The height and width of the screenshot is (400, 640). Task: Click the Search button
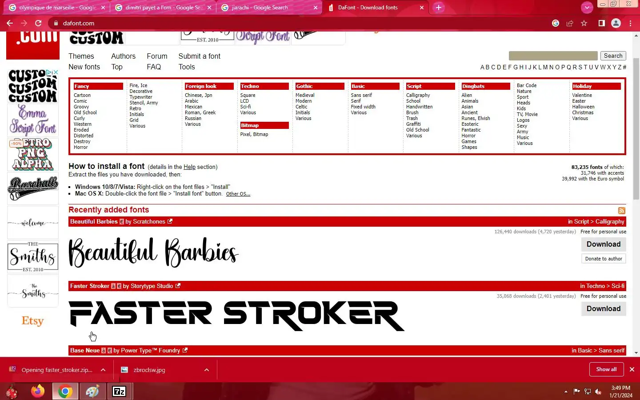(x=613, y=56)
